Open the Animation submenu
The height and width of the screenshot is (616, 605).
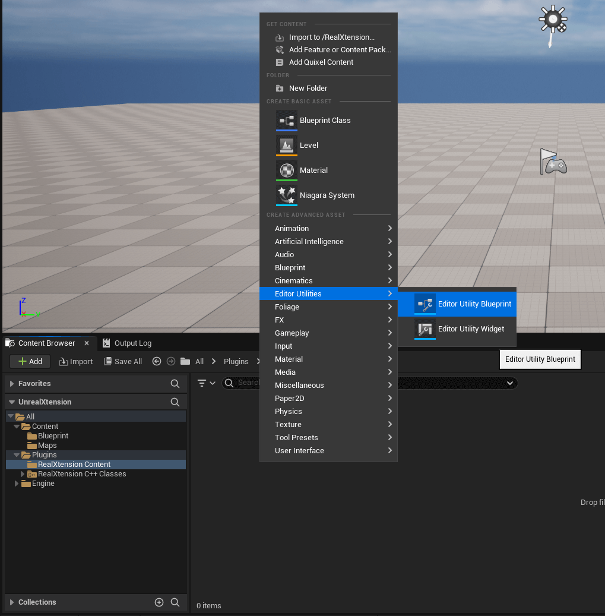[x=328, y=229]
